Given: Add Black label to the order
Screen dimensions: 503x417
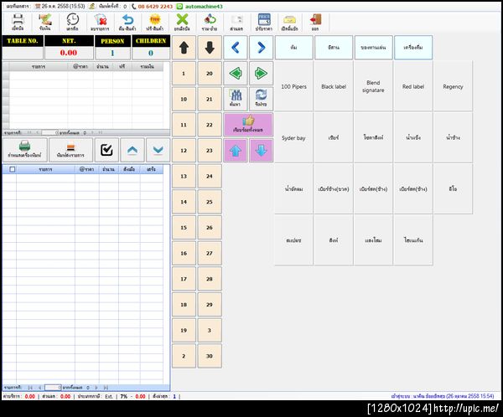Looking at the screenshot, I should [x=334, y=86].
